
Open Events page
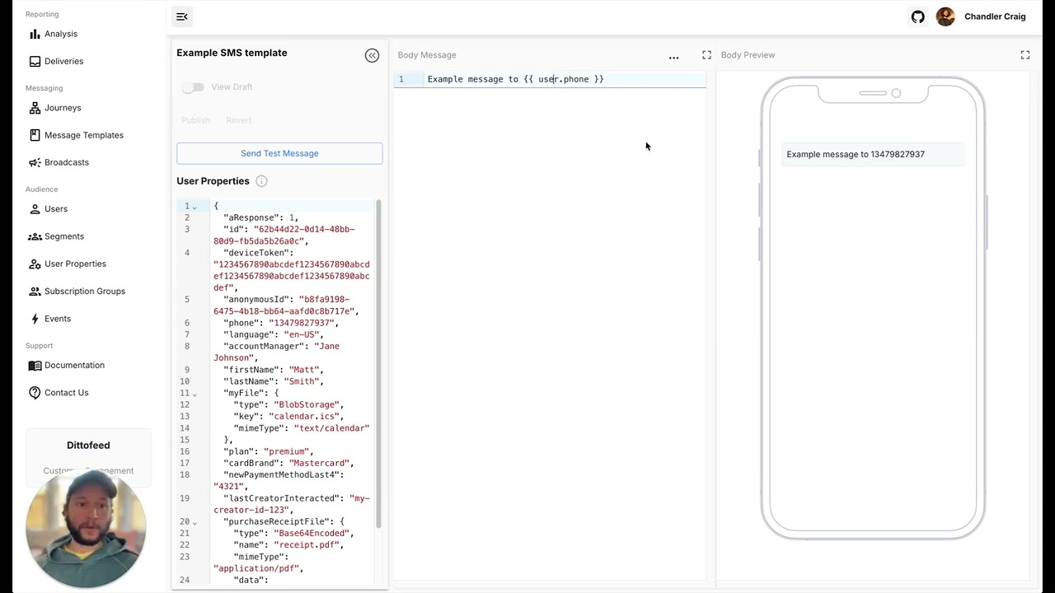(58, 319)
